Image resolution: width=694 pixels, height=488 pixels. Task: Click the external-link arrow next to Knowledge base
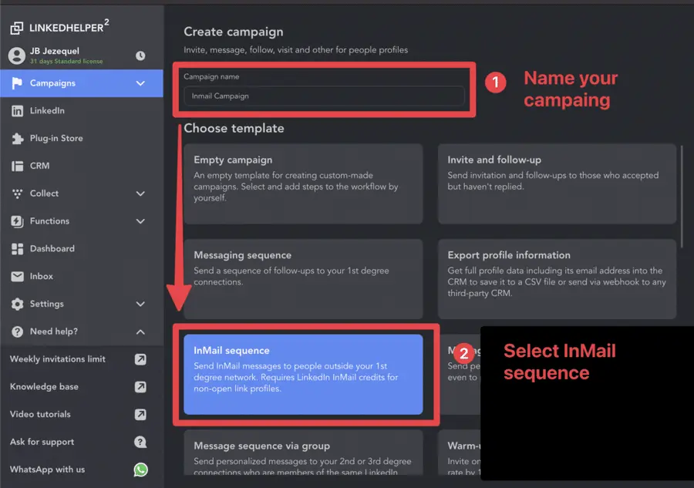(141, 387)
